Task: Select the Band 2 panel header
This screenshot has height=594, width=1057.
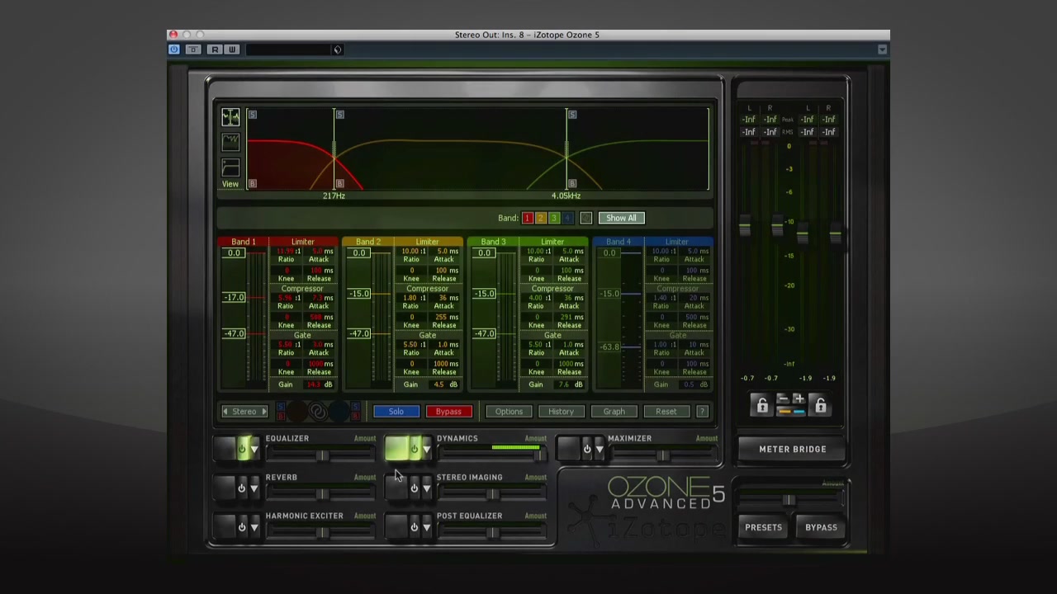Action: point(368,242)
